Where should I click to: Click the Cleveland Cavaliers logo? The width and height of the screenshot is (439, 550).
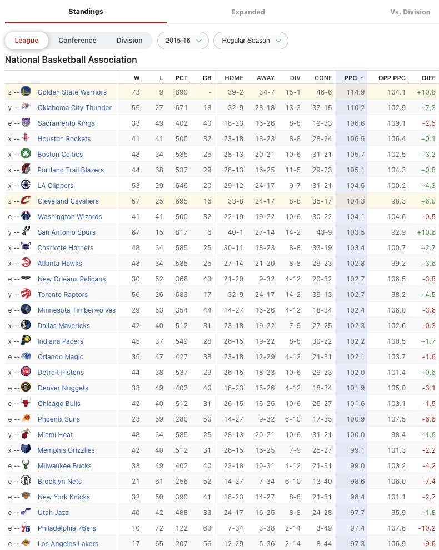click(26, 201)
